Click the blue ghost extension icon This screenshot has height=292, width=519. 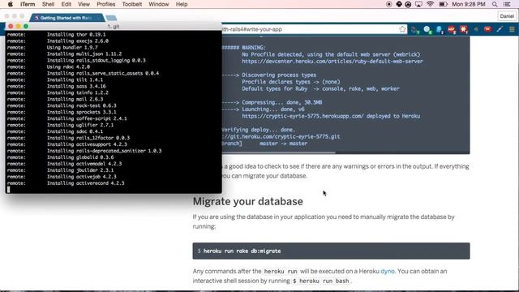pos(440,29)
